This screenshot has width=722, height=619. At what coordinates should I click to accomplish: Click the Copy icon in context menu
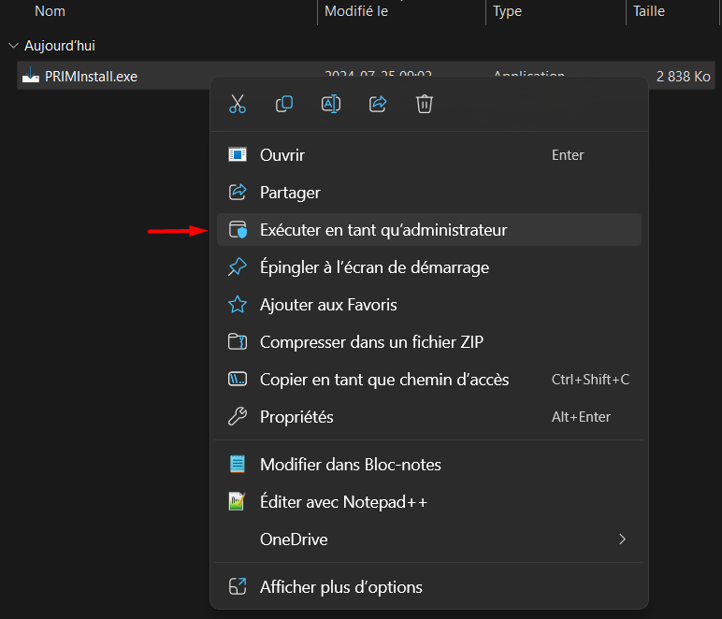click(x=284, y=104)
